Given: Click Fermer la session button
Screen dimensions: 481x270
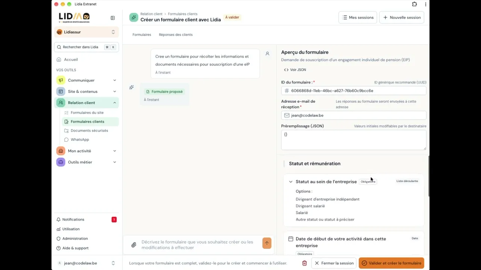Looking at the screenshot, I should click(x=334, y=263).
